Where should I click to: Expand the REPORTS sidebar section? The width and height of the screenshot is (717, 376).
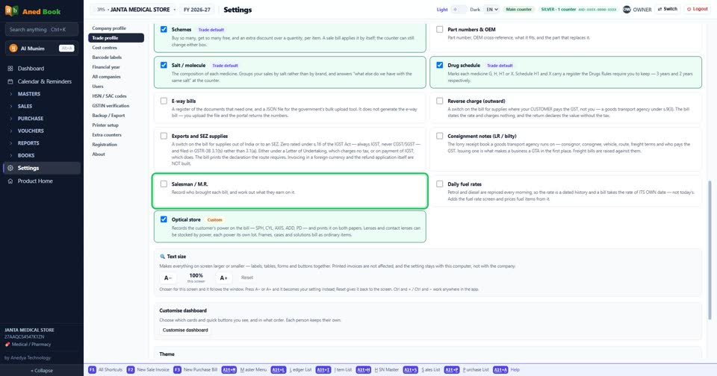[x=28, y=143]
